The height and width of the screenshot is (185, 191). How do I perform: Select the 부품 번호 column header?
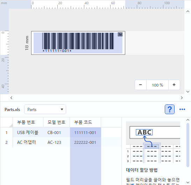pyautogui.click(x=28, y=122)
